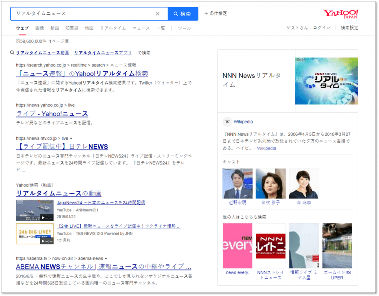
Task: Click the blue 検索 search button
Action: click(x=183, y=14)
